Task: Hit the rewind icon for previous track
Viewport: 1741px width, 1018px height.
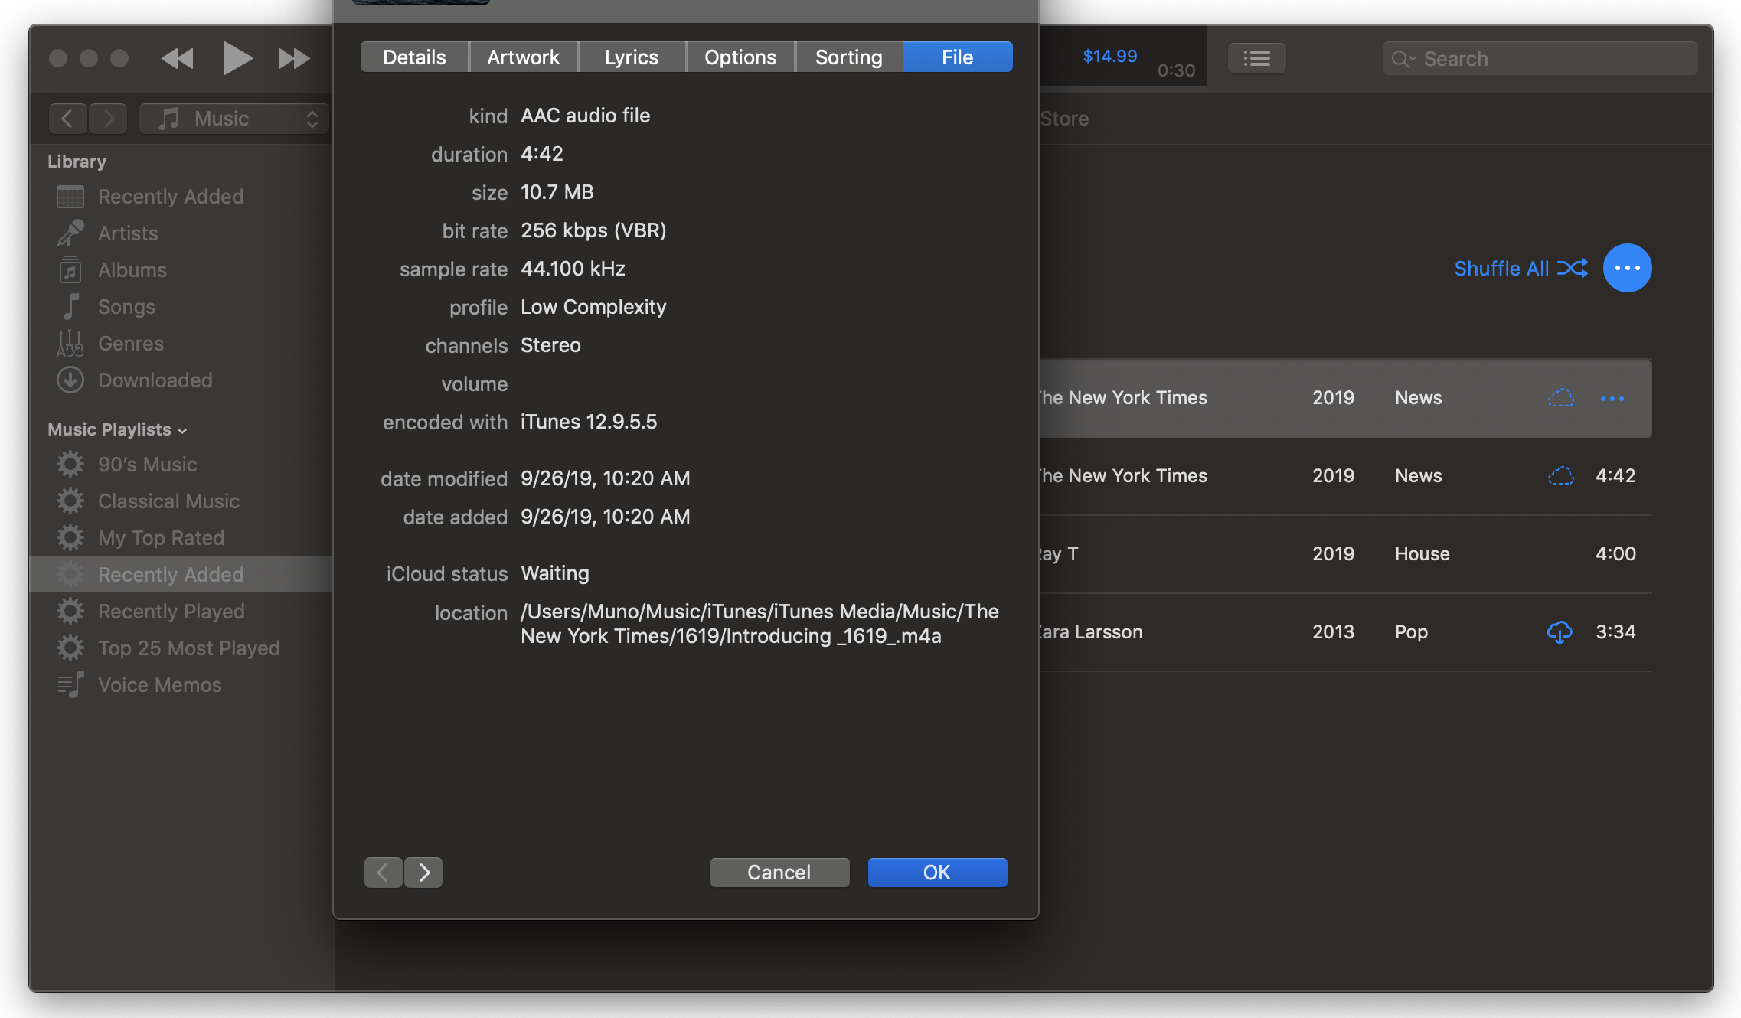Action: pyautogui.click(x=177, y=59)
